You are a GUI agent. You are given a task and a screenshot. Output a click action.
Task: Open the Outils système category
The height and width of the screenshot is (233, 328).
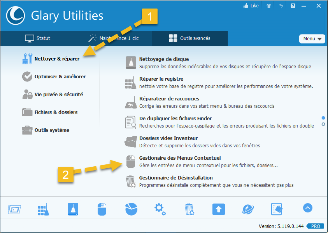point(46,130)
